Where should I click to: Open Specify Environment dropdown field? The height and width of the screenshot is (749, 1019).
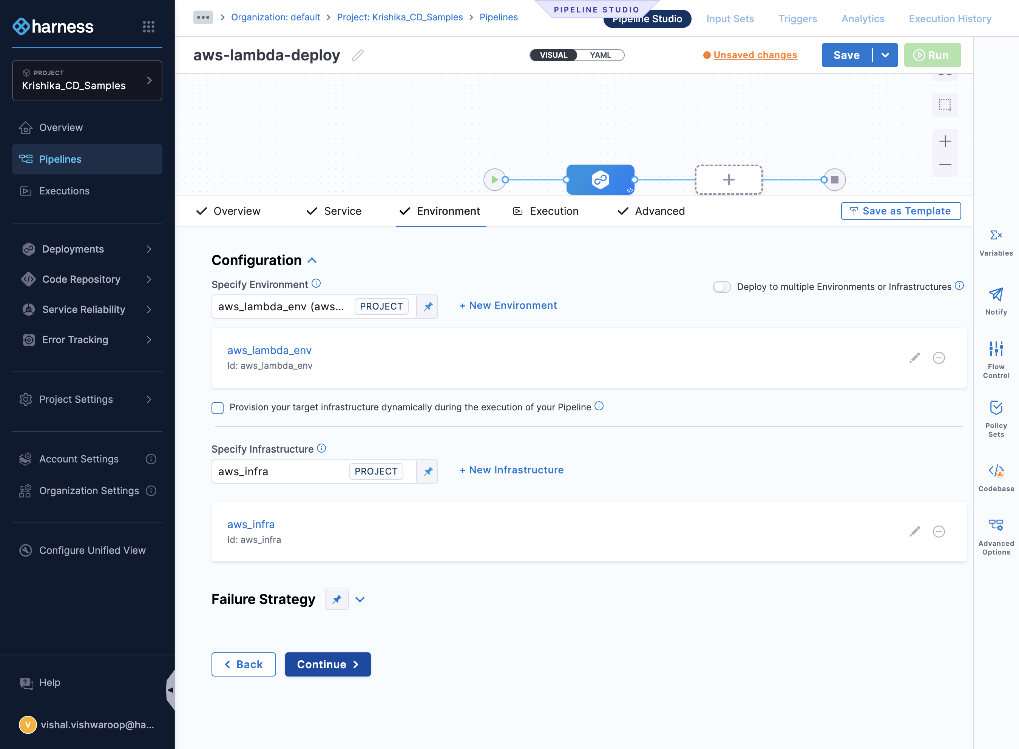pyautogui.click(x=314, y=307)
